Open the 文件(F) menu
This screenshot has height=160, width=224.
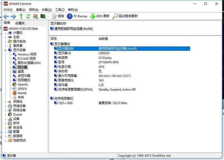tap(8, 10)
